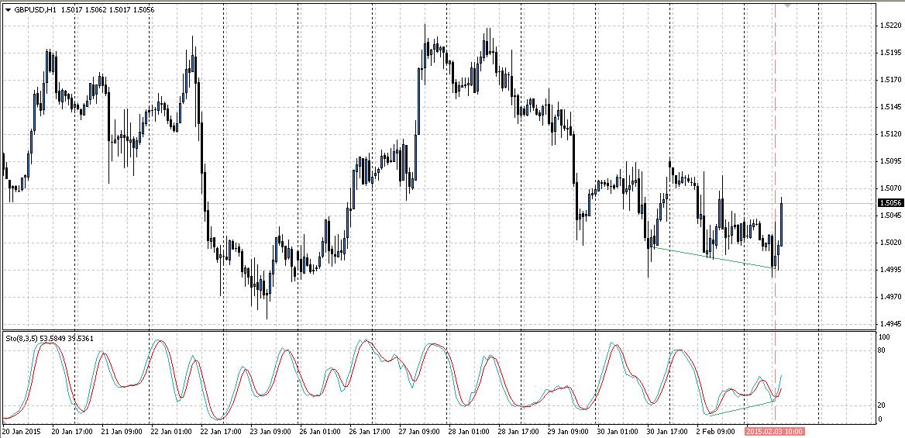905x438 pixels.
Task: Click the time label 20 Jan 2015
Action: pos(21,432)
